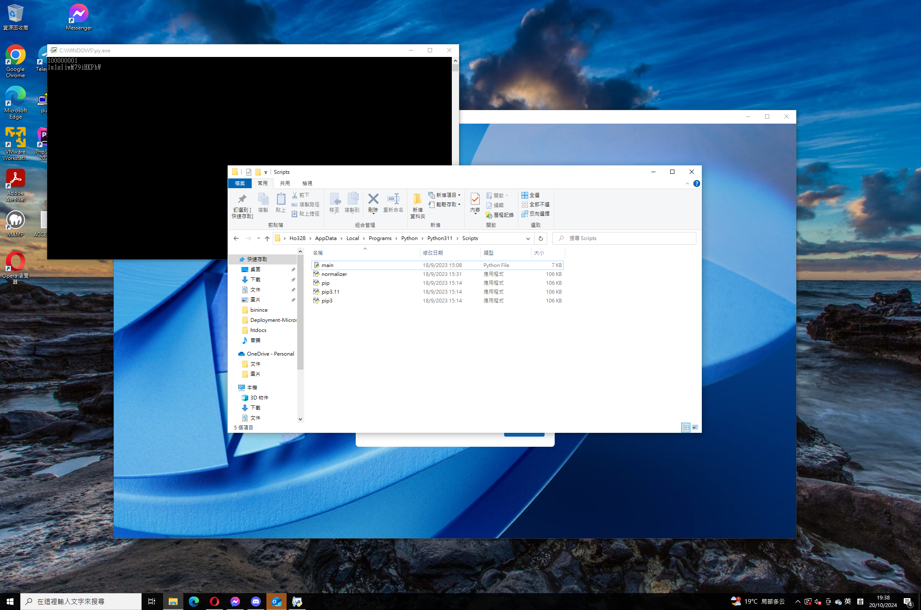This screenshot has width=921, height=610.
Task: Open Discord from the taskbar
Action: [256, 602]
